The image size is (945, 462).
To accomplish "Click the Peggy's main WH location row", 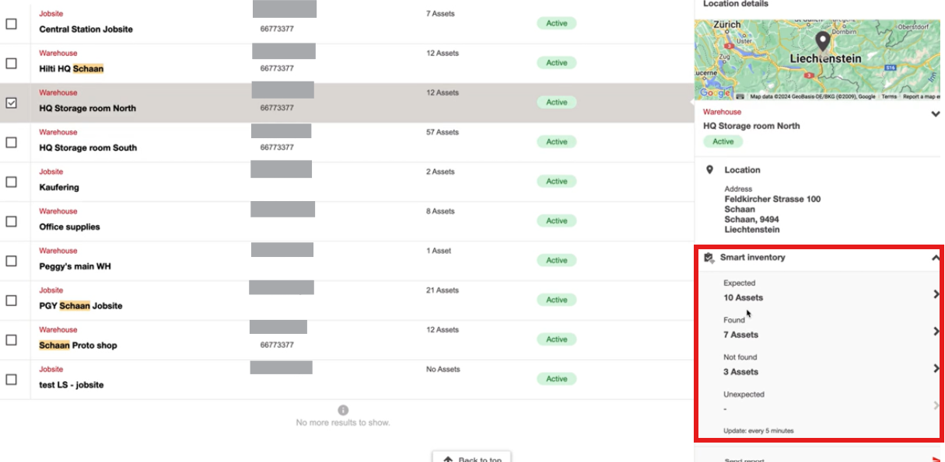I will [x=345, y=260].
